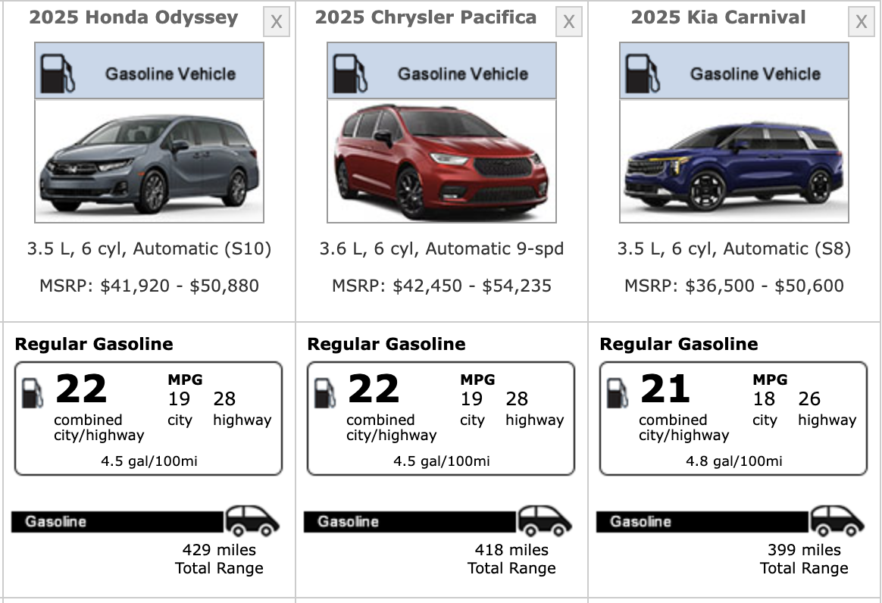The image size is (882, 603).
Task: Click the Kia Carnival gas pump icon
Action: [x=643, y=73]
